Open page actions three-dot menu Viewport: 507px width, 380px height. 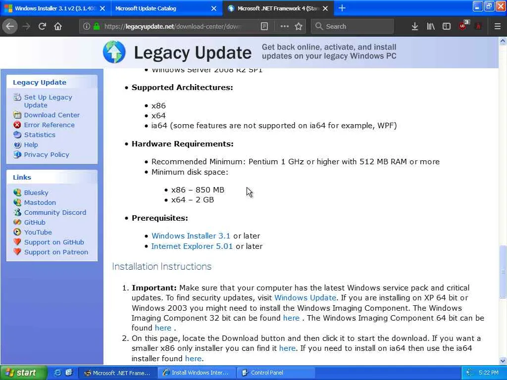(x=285, y=26)
